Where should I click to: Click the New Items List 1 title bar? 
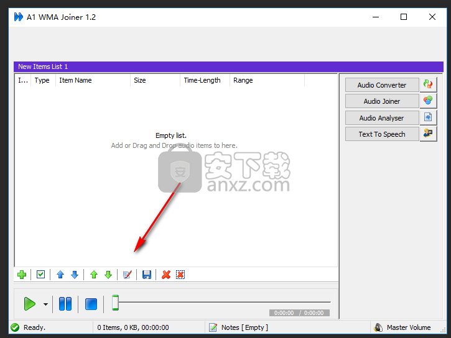tap(228, 66)
